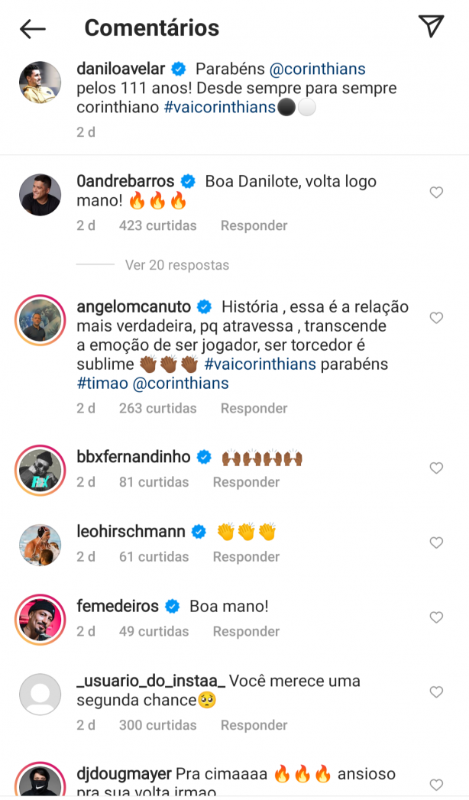
Task: View bbxfernandinho's story avatar
Action: tap(40, 470)
